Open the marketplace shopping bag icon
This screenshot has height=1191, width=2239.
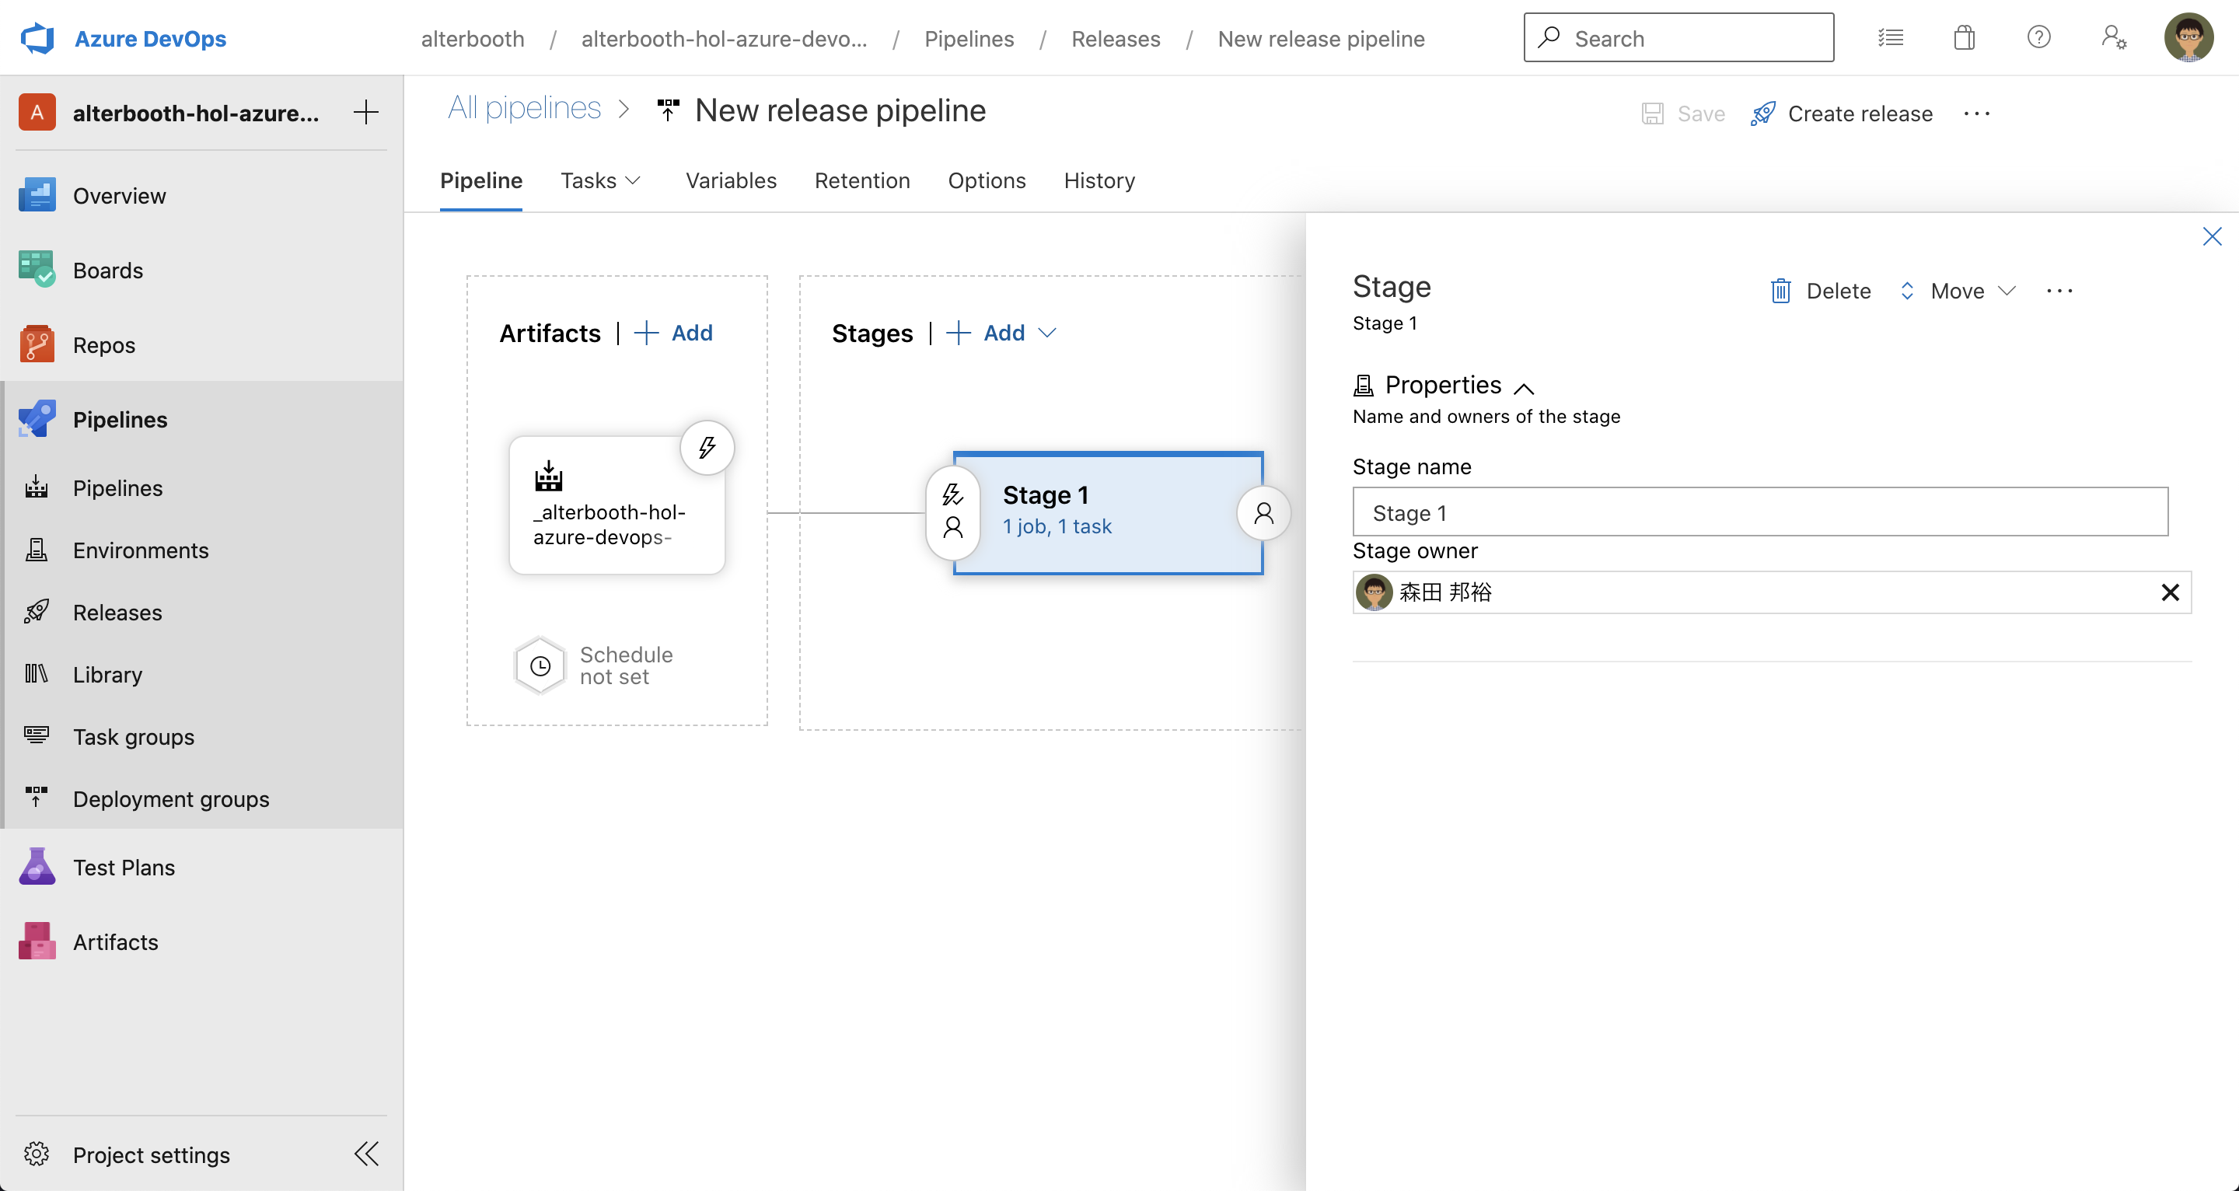tap(1964, 38)
